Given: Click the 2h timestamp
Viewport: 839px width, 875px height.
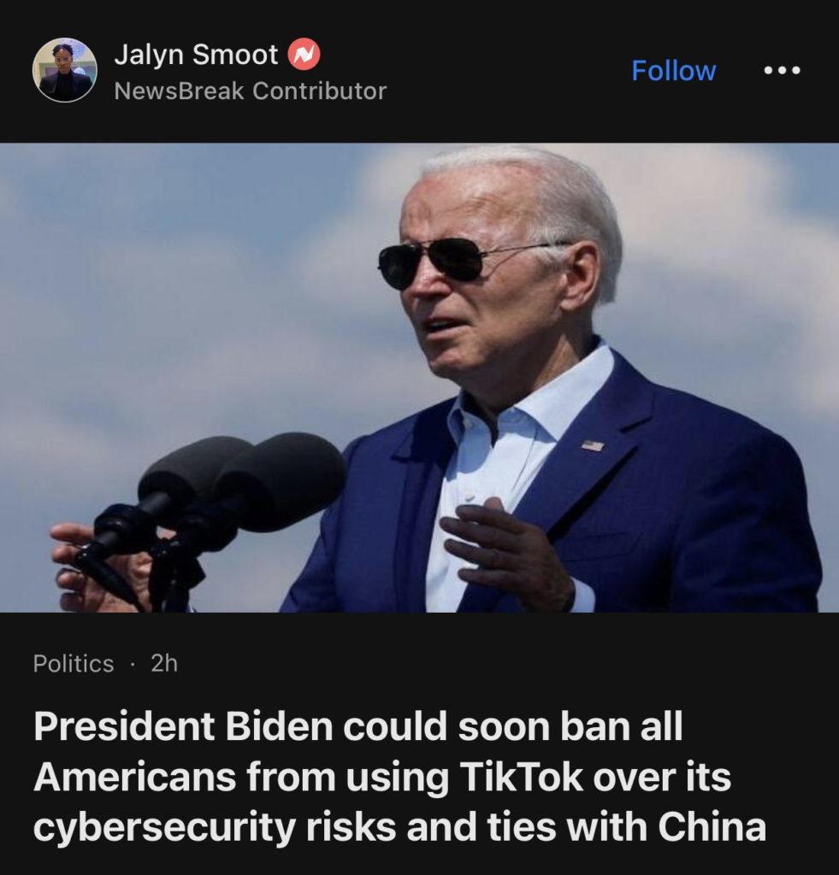Looking at the screenshot, I should [x=164, y=663].
